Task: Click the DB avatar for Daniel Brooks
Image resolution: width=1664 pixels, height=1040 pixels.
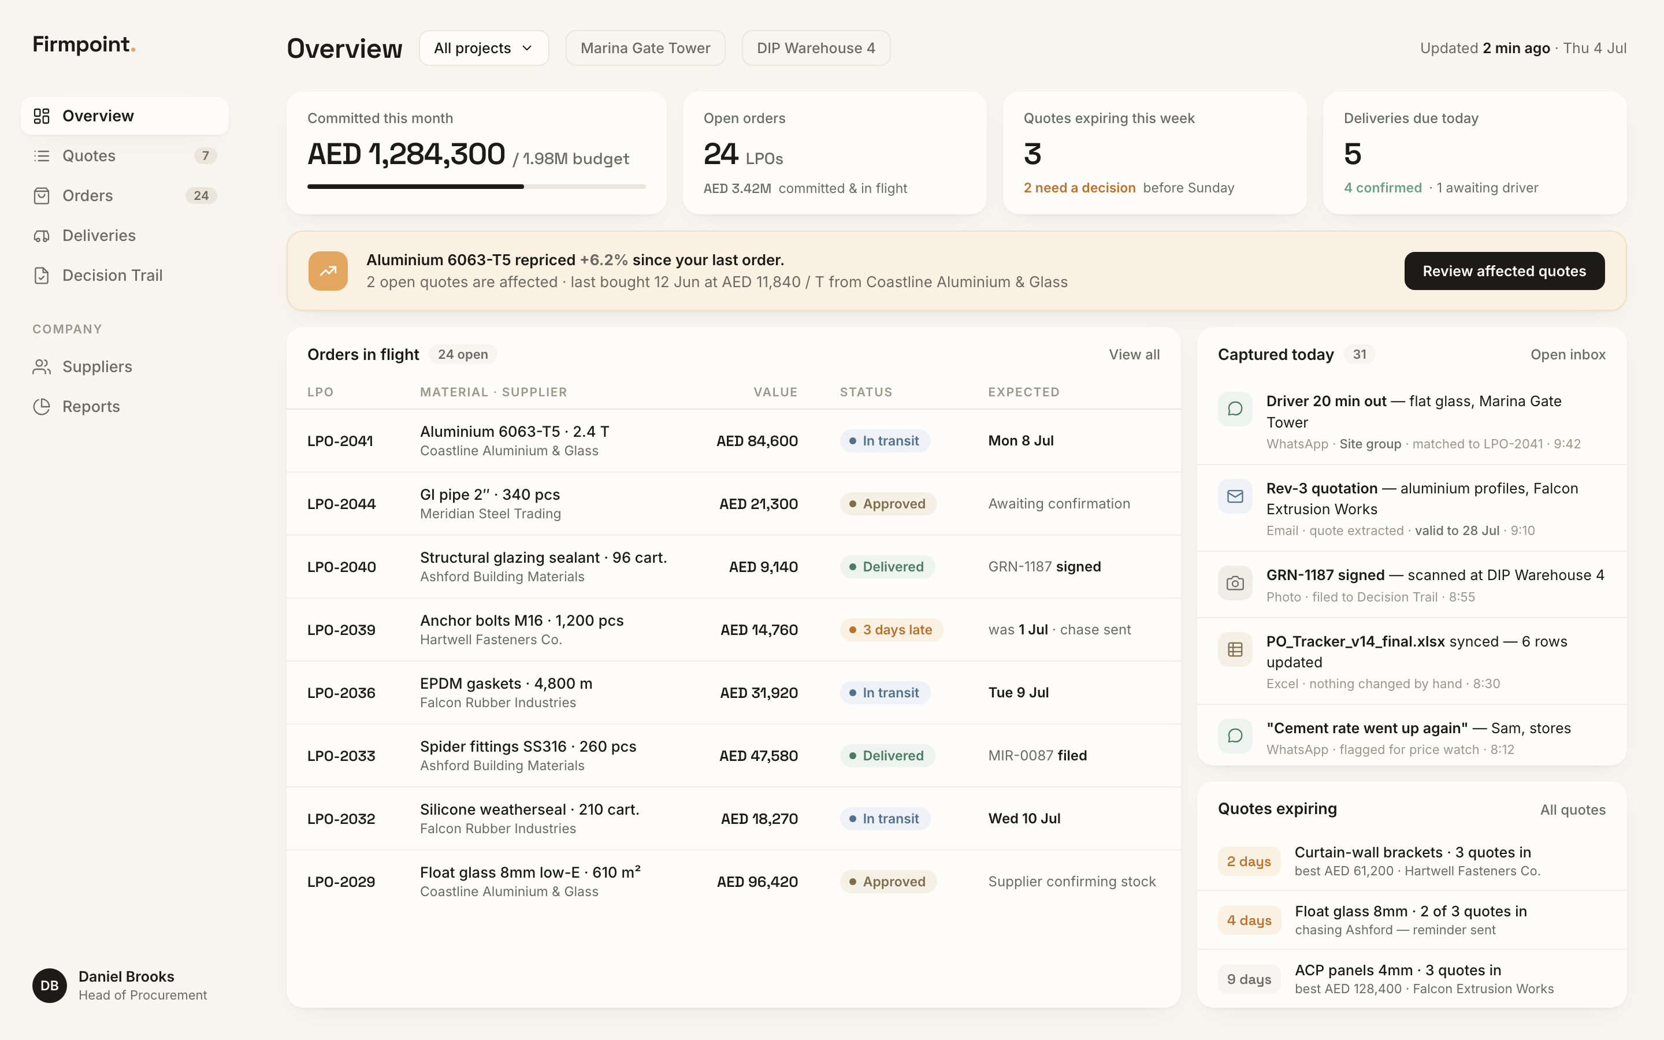Action: click(x=50, y=985)
